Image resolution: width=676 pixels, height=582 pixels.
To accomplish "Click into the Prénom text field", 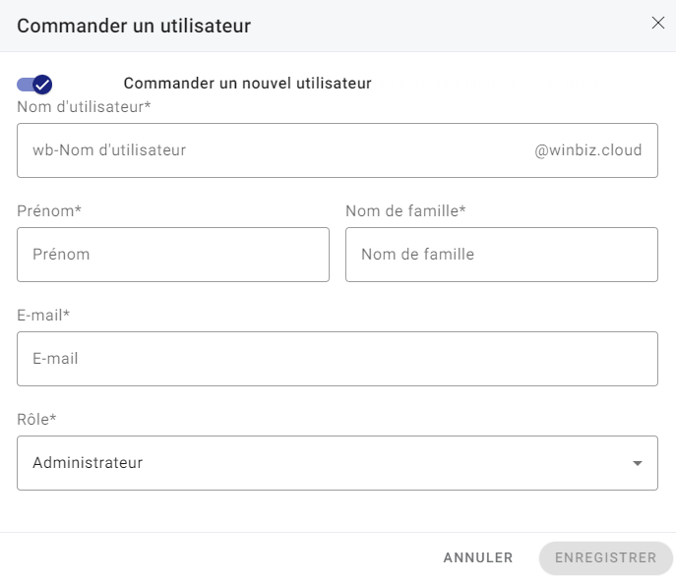I will click(173, 255).
